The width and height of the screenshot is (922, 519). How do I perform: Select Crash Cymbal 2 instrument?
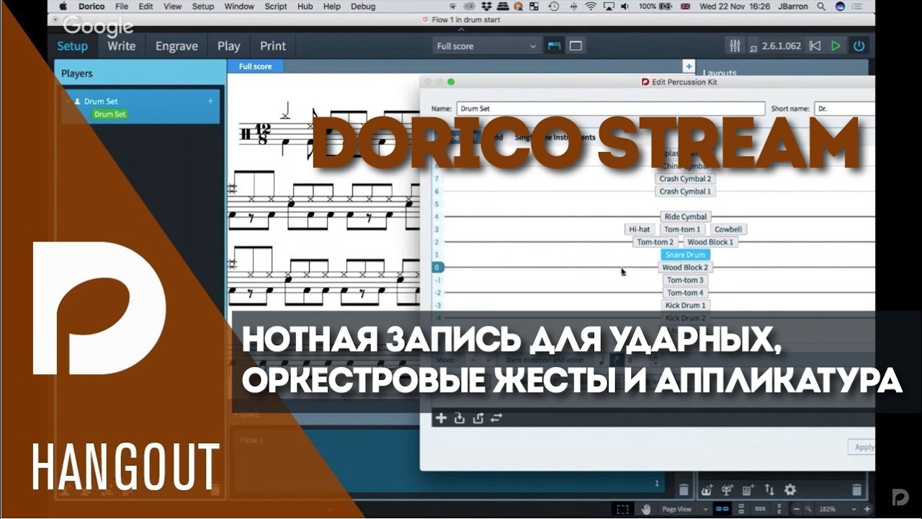tap(685, 179)
